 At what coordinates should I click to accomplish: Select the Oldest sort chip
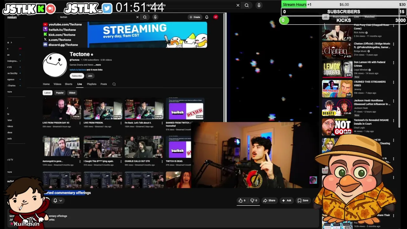72,93
